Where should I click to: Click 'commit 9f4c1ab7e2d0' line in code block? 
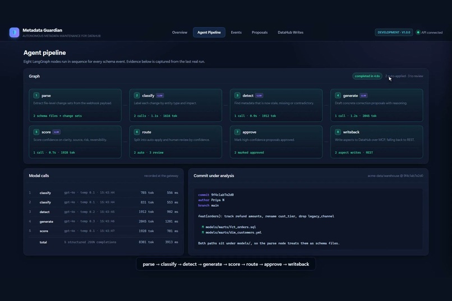(x=216, y=195)
